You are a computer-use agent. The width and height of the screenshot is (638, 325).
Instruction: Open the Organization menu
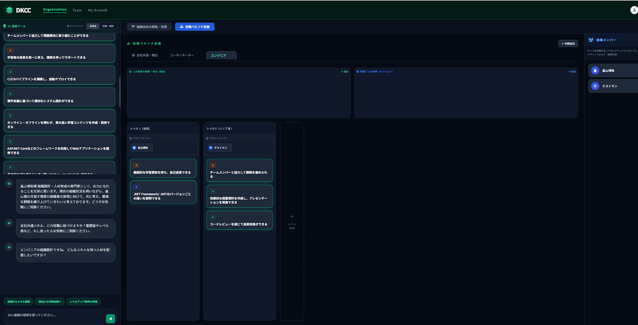coord(55,10)
